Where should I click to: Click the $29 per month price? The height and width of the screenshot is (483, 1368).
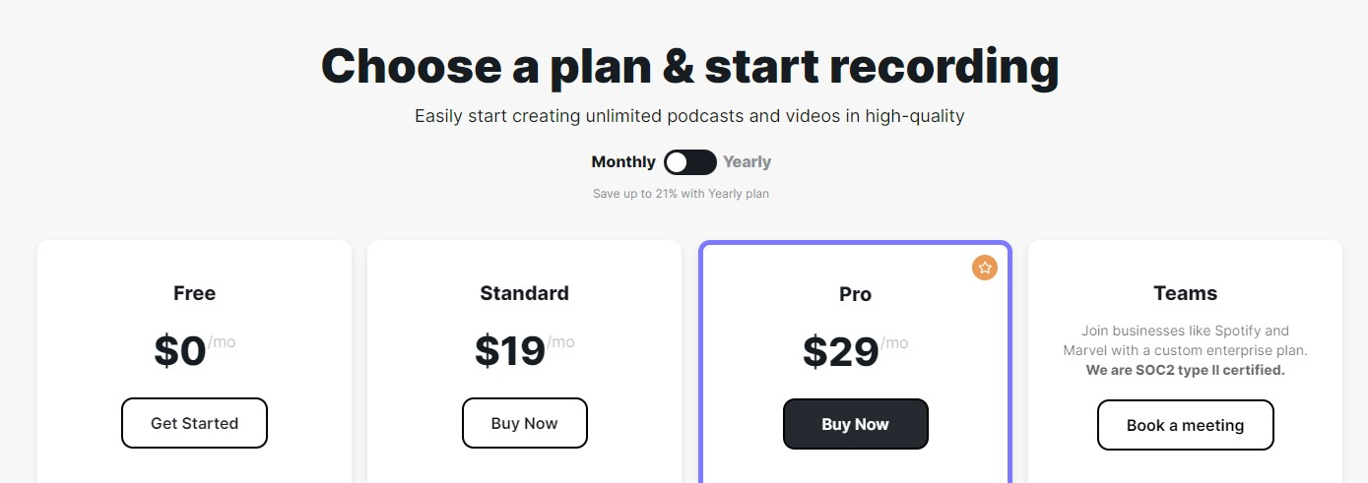click(x=856, y=351)
